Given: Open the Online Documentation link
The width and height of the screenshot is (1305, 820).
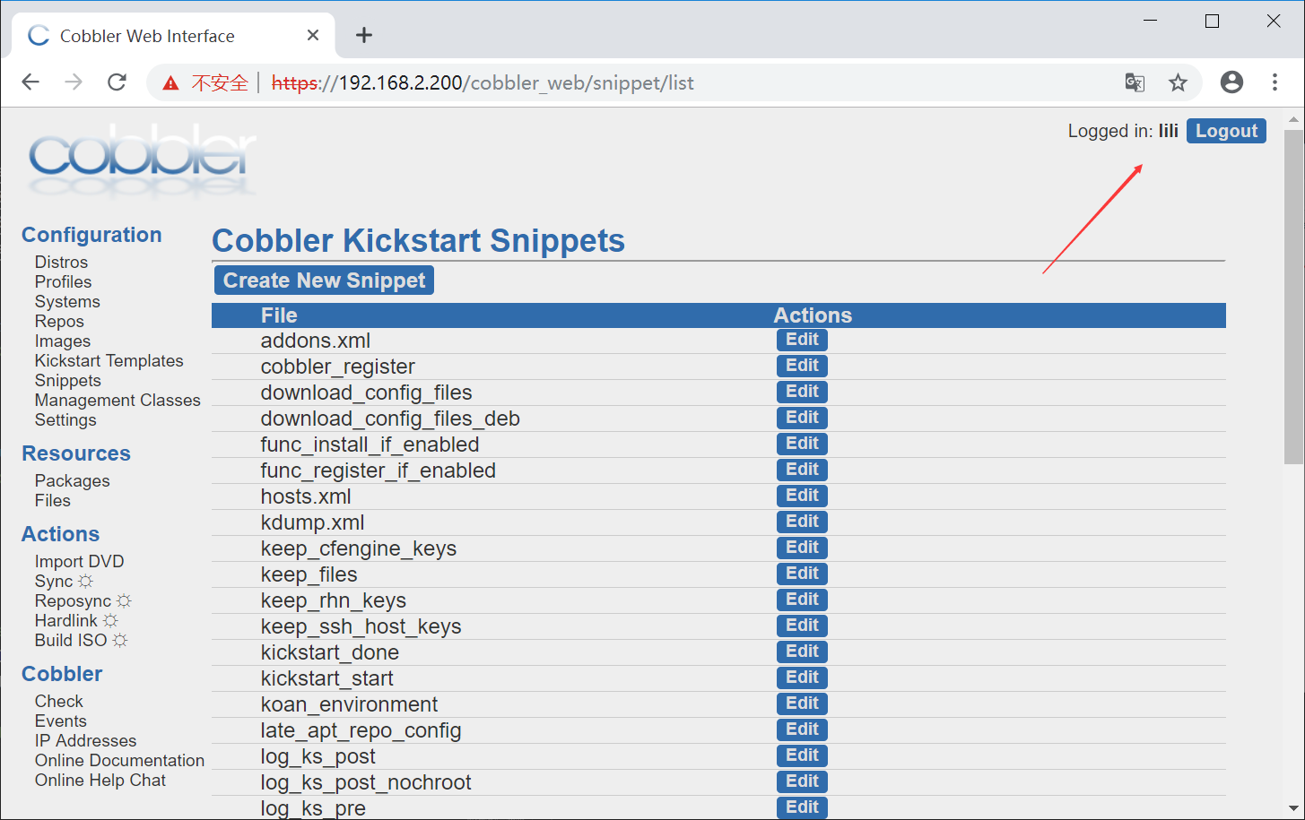Looking at the screenshot, I should tap(120, 761).
